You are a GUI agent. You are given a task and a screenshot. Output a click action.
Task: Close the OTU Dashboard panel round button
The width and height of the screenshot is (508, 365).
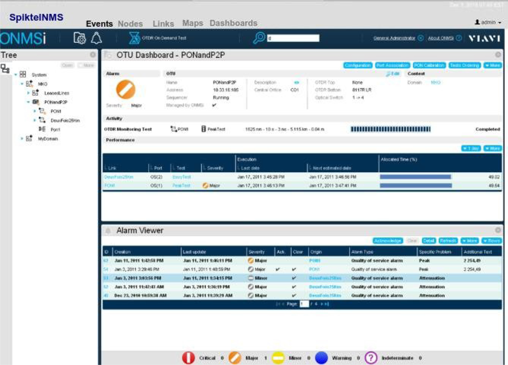click(x=498, y=55)
